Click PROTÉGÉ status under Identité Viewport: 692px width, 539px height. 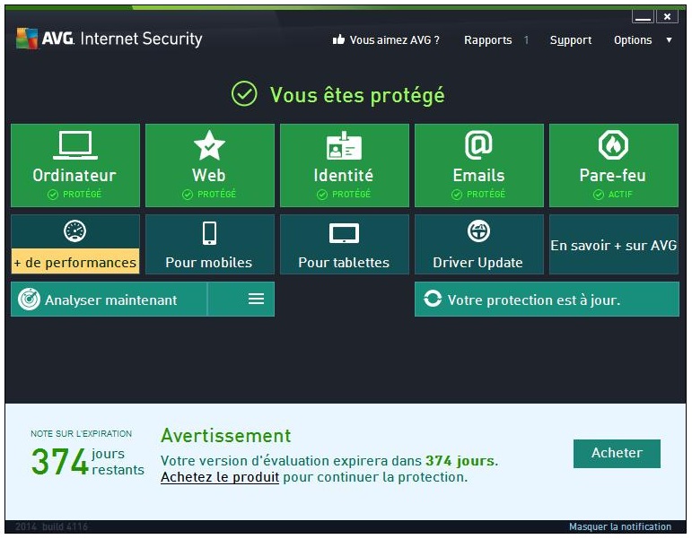[x=345, y=194]
